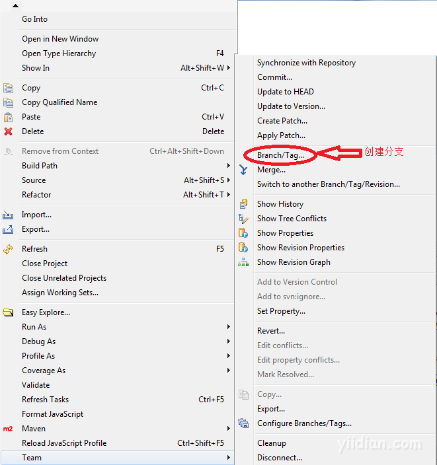Click the Paste clipboard icon
The width and height of the screenshot is (437, 465).
coord(9,117)
